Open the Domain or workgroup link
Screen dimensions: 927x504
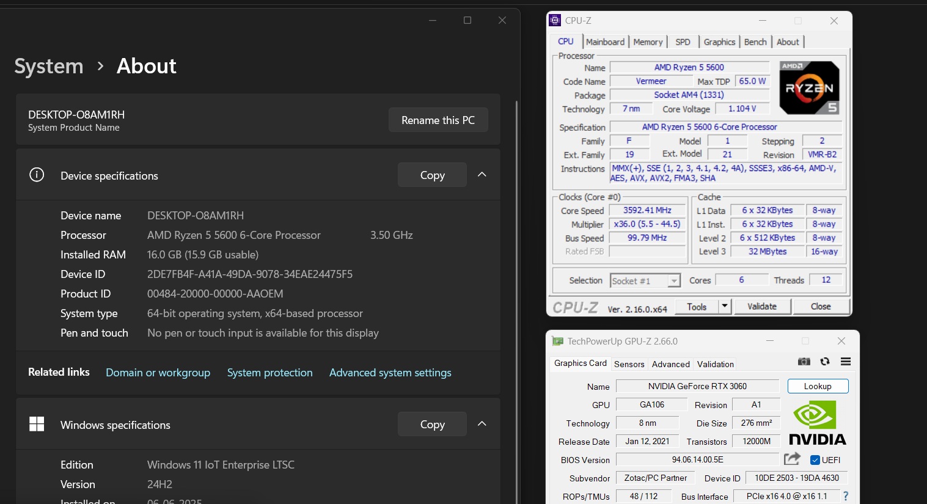[158, 372]
